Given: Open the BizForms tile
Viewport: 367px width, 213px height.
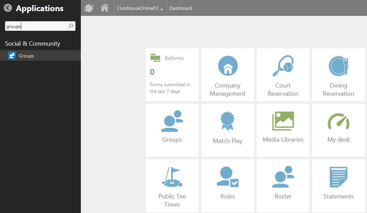Looking at the screenshot, I should tap(172, 74).
